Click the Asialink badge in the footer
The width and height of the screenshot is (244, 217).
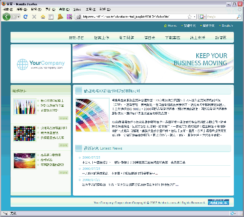[220, 202]
